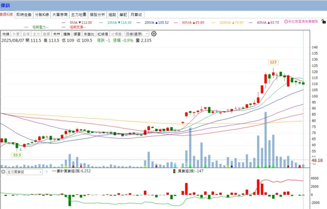The image size is (327, 209).
Task: Open the 主力買賣超 indicator dropdown
Action: coord(24,172)
